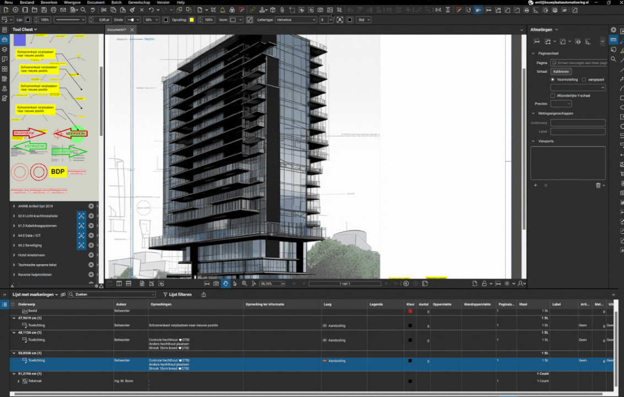Click the print icon in toolbar

click(x=53, y=10)
